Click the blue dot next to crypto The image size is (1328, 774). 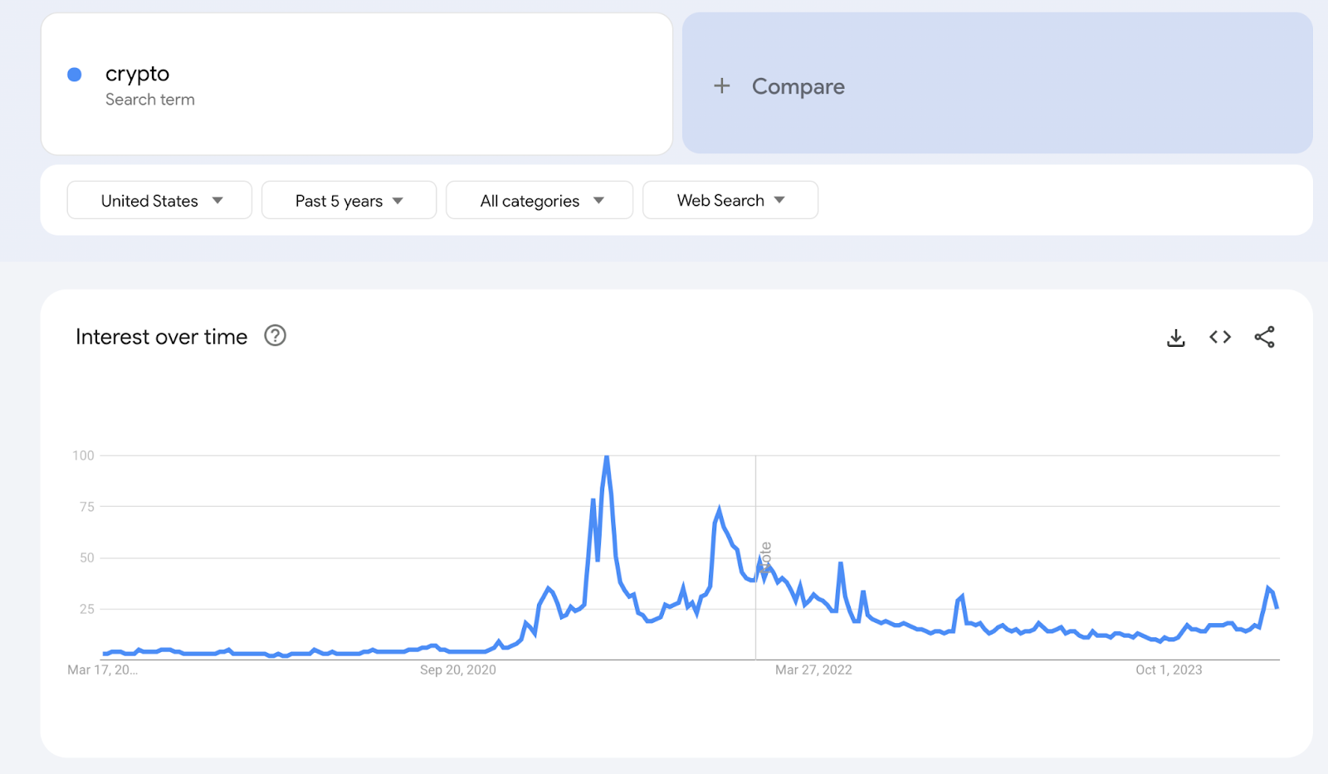tap(75, 75)
